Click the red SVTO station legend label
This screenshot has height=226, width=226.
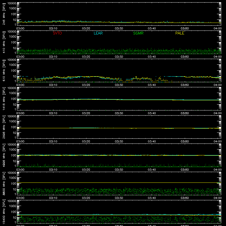[x=57, y=33]
